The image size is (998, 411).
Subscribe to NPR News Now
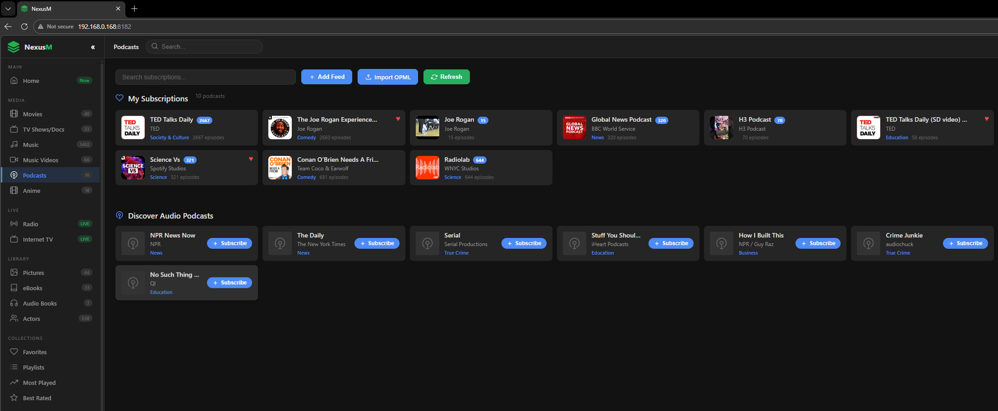click(230, 243)
